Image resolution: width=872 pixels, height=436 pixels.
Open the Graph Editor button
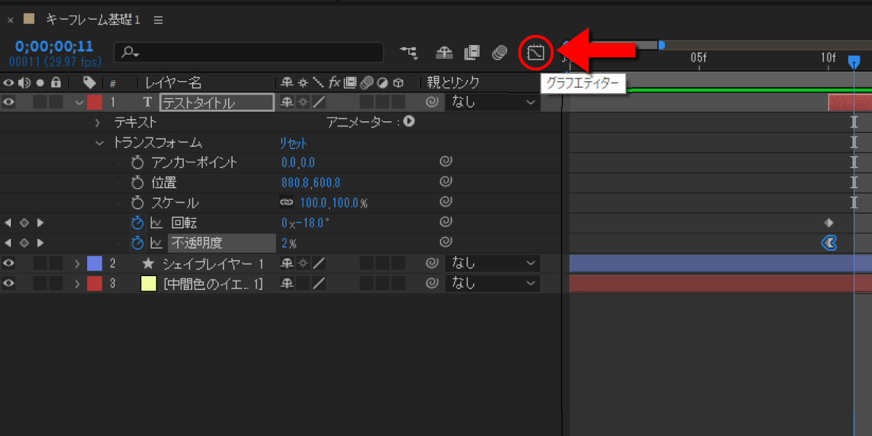(x=536, y=52)
